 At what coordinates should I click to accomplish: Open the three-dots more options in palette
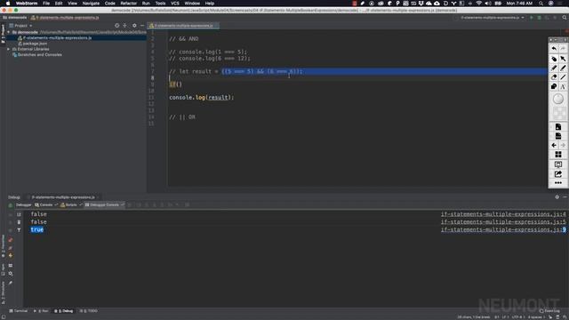click(x=558, y=183)
